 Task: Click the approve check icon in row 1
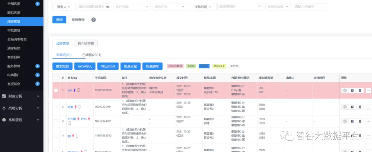point(345,90)
